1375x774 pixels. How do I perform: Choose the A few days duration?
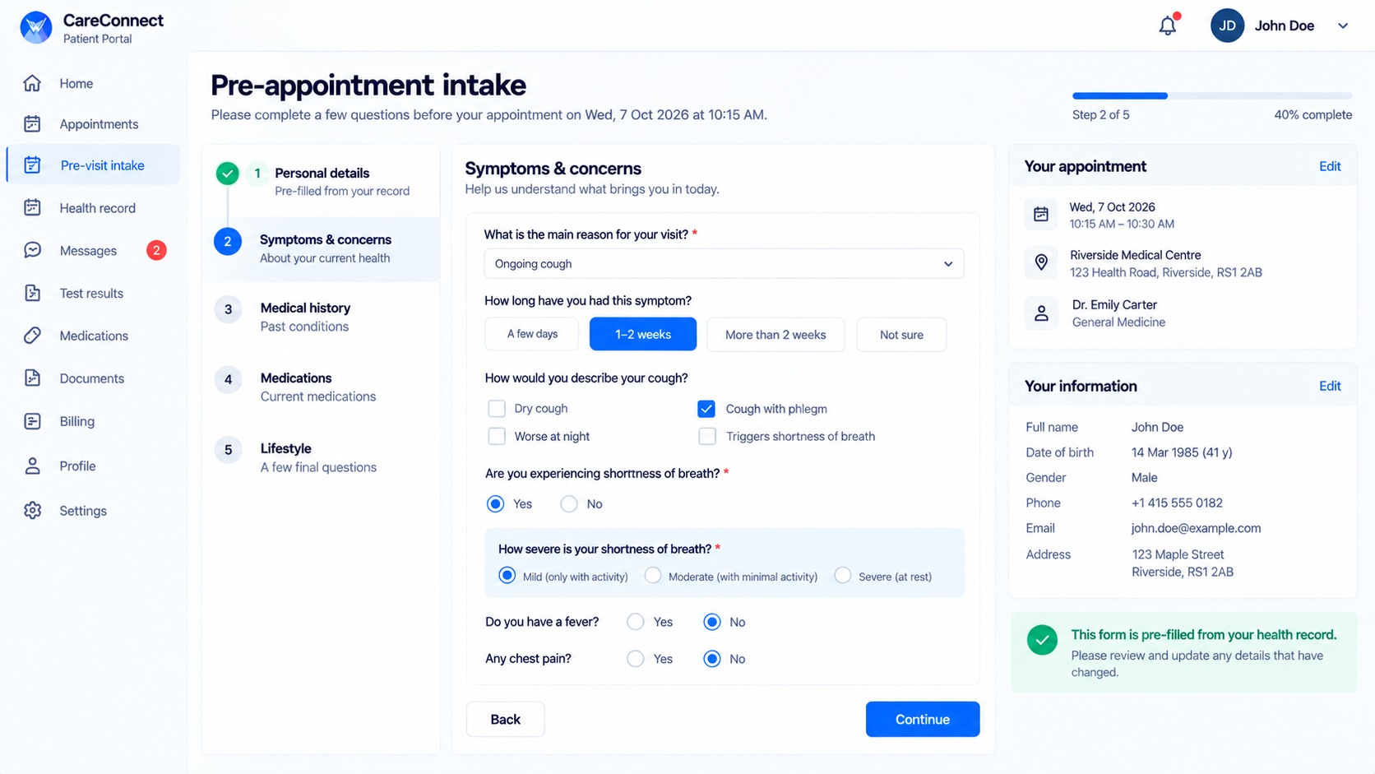pos(532,334)
